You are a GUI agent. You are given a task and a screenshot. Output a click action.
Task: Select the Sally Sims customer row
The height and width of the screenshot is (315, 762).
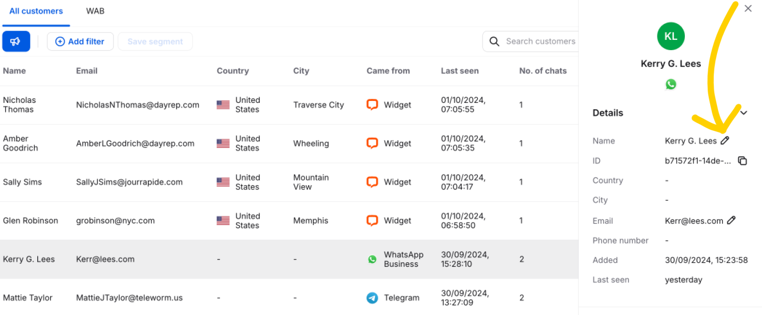point(289,182)
